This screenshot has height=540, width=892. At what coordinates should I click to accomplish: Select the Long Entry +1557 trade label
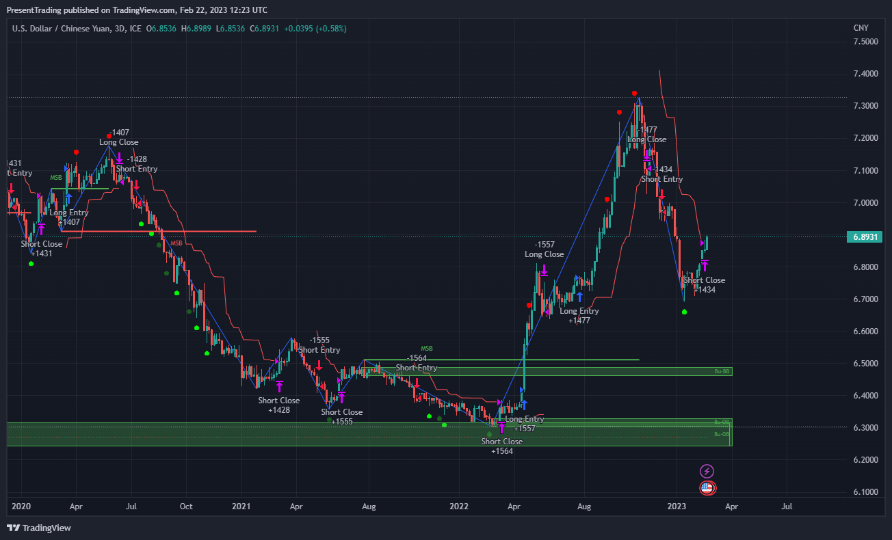tap(525, 424)
